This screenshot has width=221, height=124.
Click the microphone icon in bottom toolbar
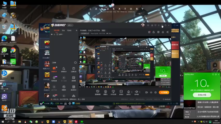click(128, 92)
